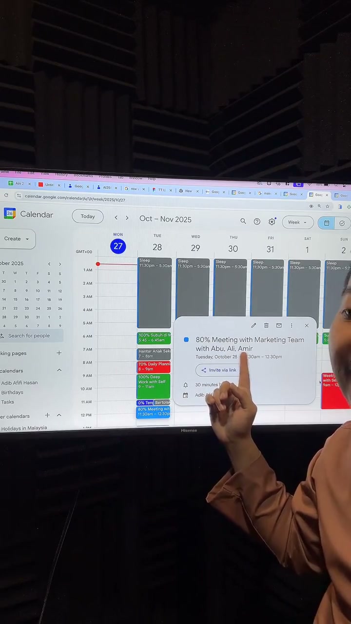Switch to the 'New' browser tab
The image size is (351, 624).
(x=188, y=191)
